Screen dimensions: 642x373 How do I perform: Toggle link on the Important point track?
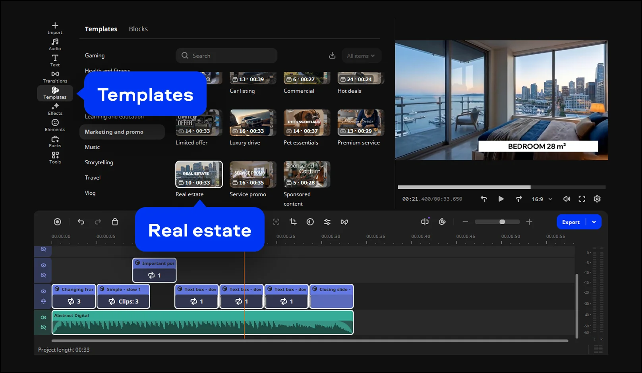43,275
